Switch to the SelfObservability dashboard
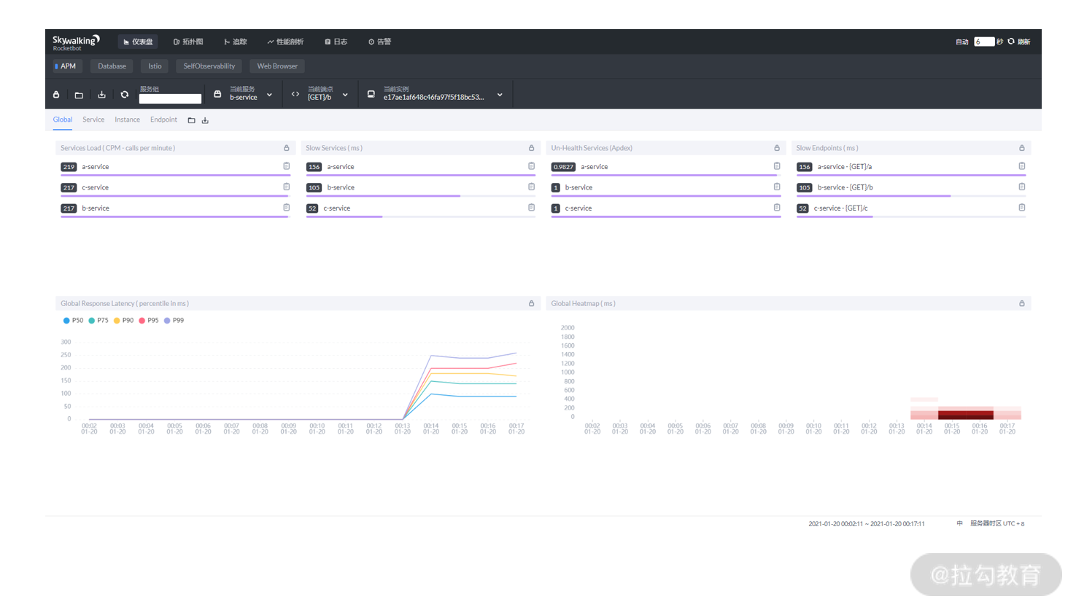The width and height of the screenshot is (1076, 610). [209, 66]
